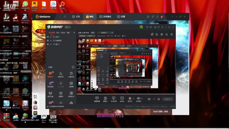Open the download icon in WeGame header

(x=157, y=17)
